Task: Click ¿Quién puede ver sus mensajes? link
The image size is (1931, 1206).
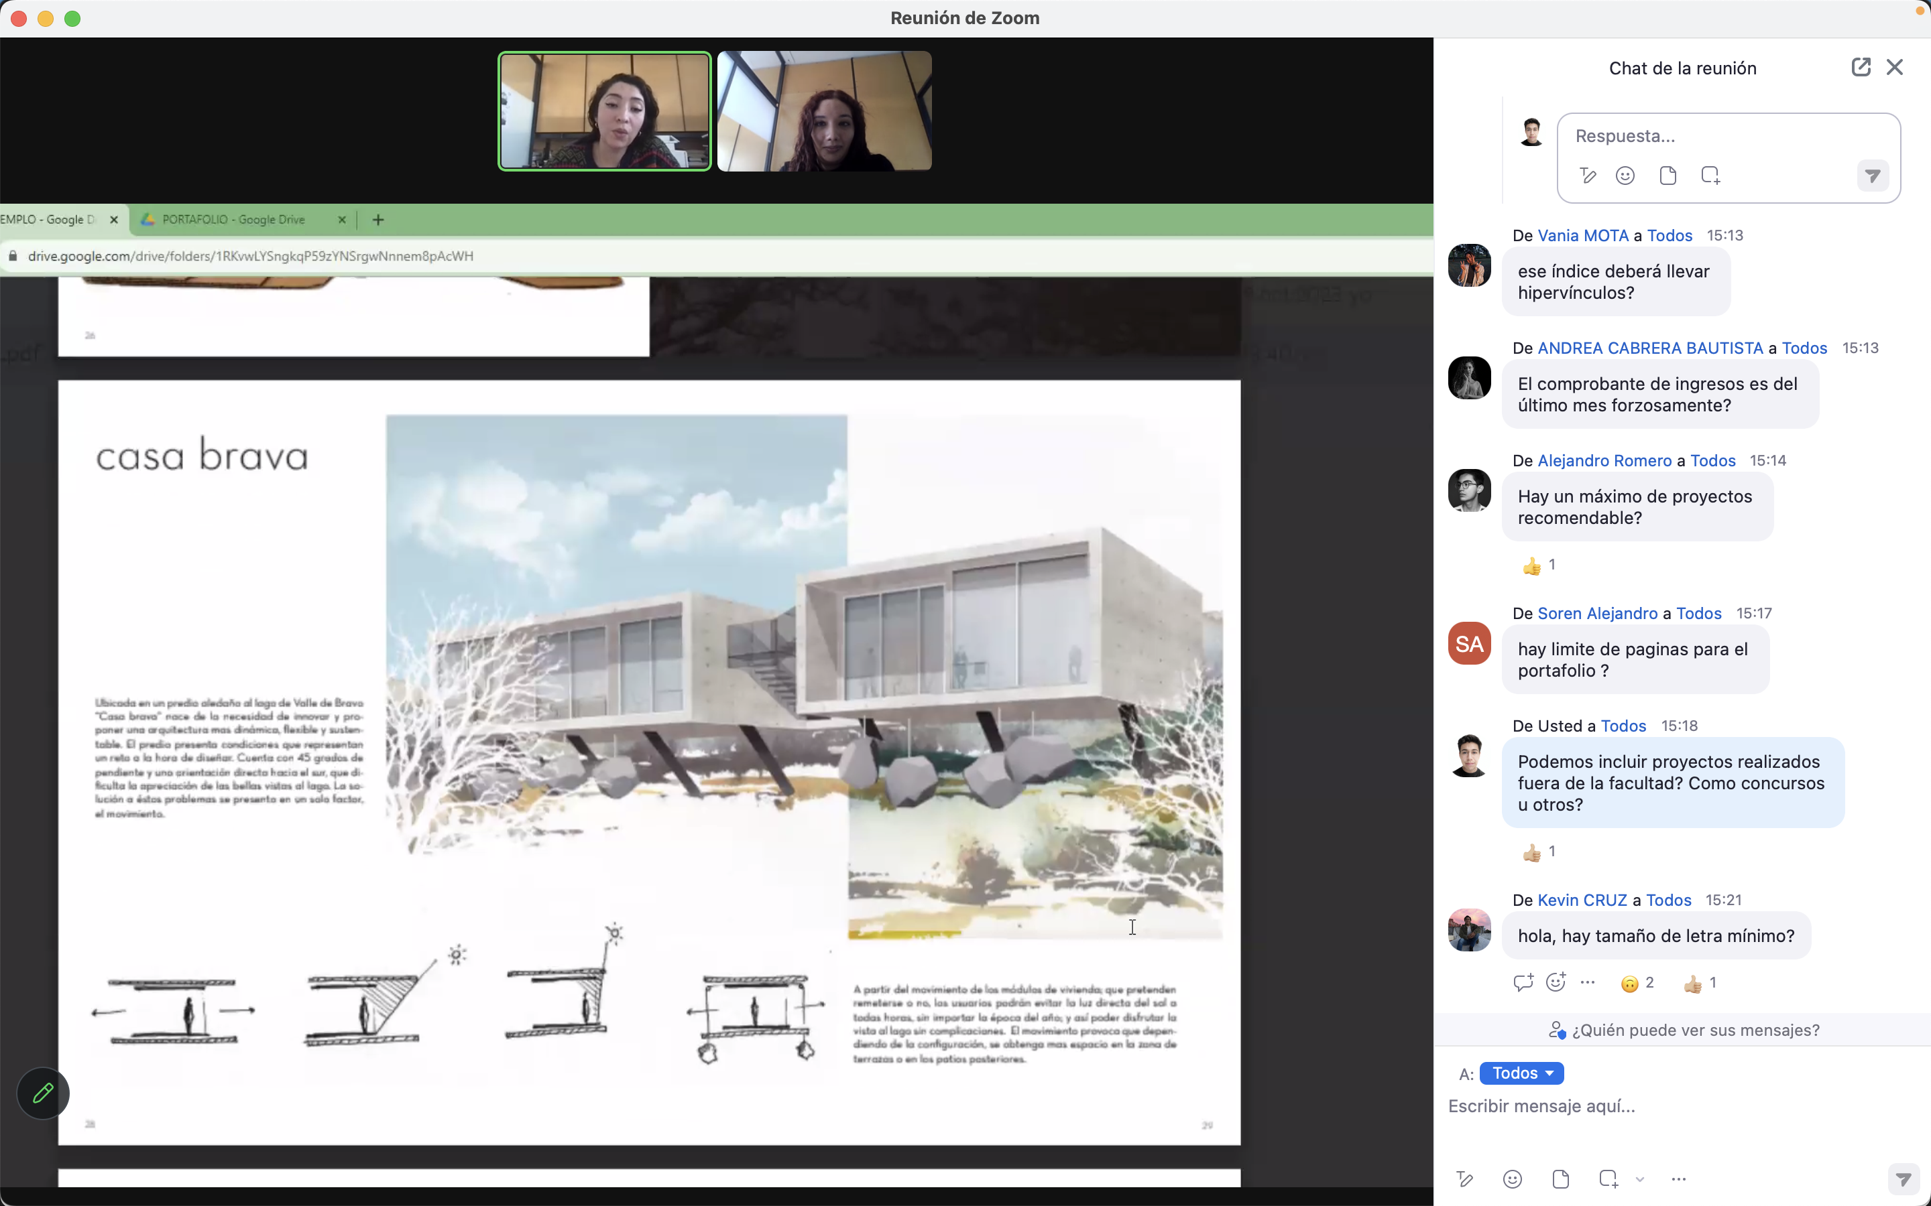Action: (x=1684, y=1030)
